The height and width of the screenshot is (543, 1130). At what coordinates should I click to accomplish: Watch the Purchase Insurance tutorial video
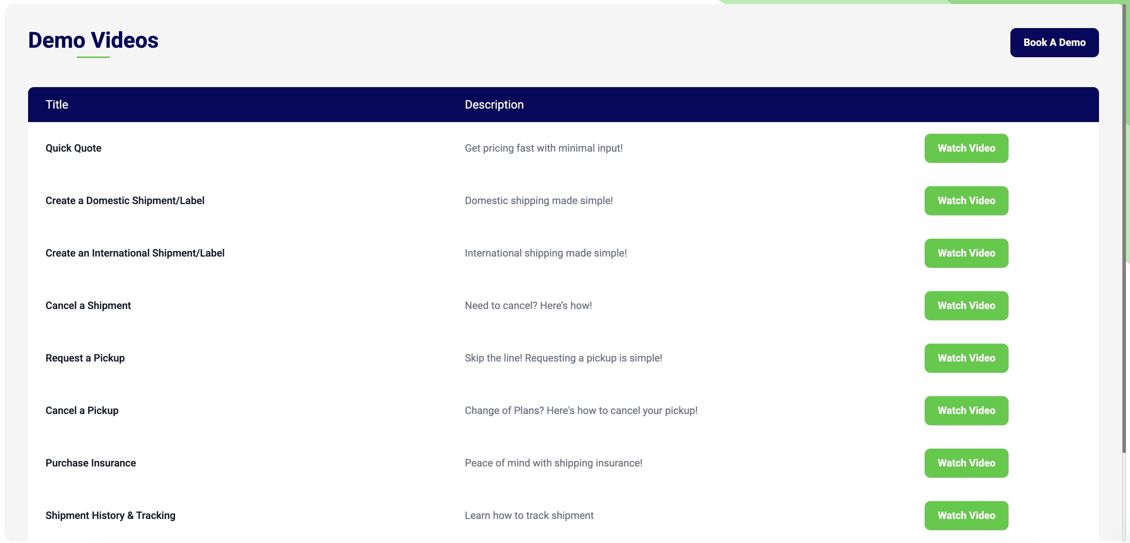pos(966,463)
